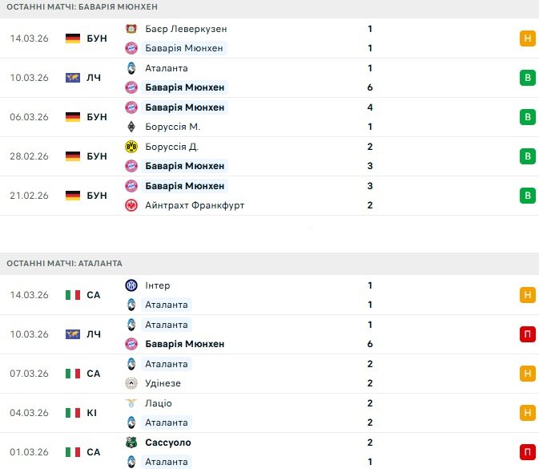Select the Інтер team name
Image resolution: width=539 pixels, height=469 pixels.
(158, 285)
